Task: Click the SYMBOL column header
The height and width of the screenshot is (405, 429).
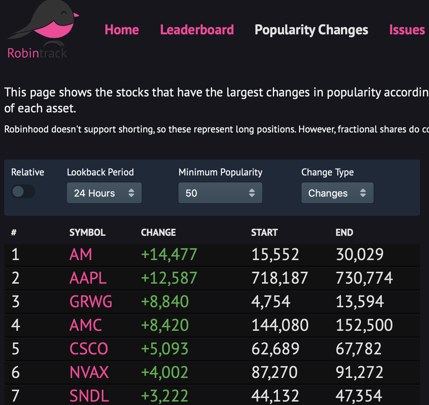Action: (x=87, y=232)
